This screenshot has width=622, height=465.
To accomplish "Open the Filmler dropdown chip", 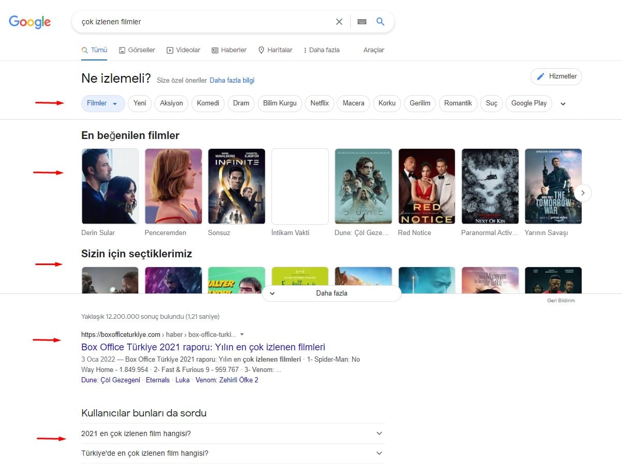I will point(103,103).
